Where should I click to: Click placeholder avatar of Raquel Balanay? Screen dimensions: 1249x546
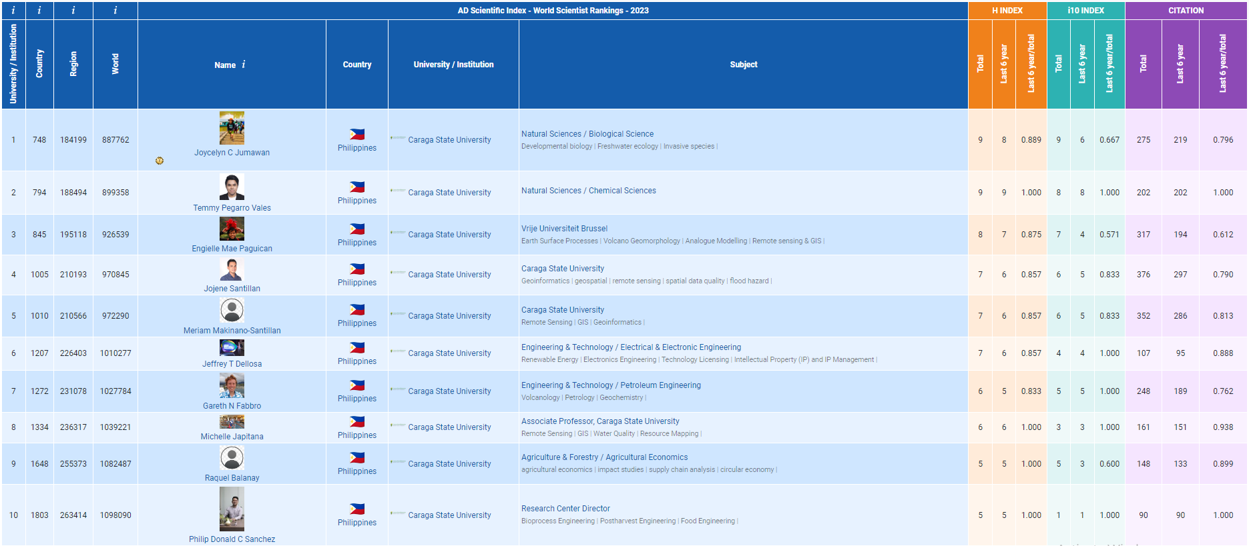[x=232, y=458]
